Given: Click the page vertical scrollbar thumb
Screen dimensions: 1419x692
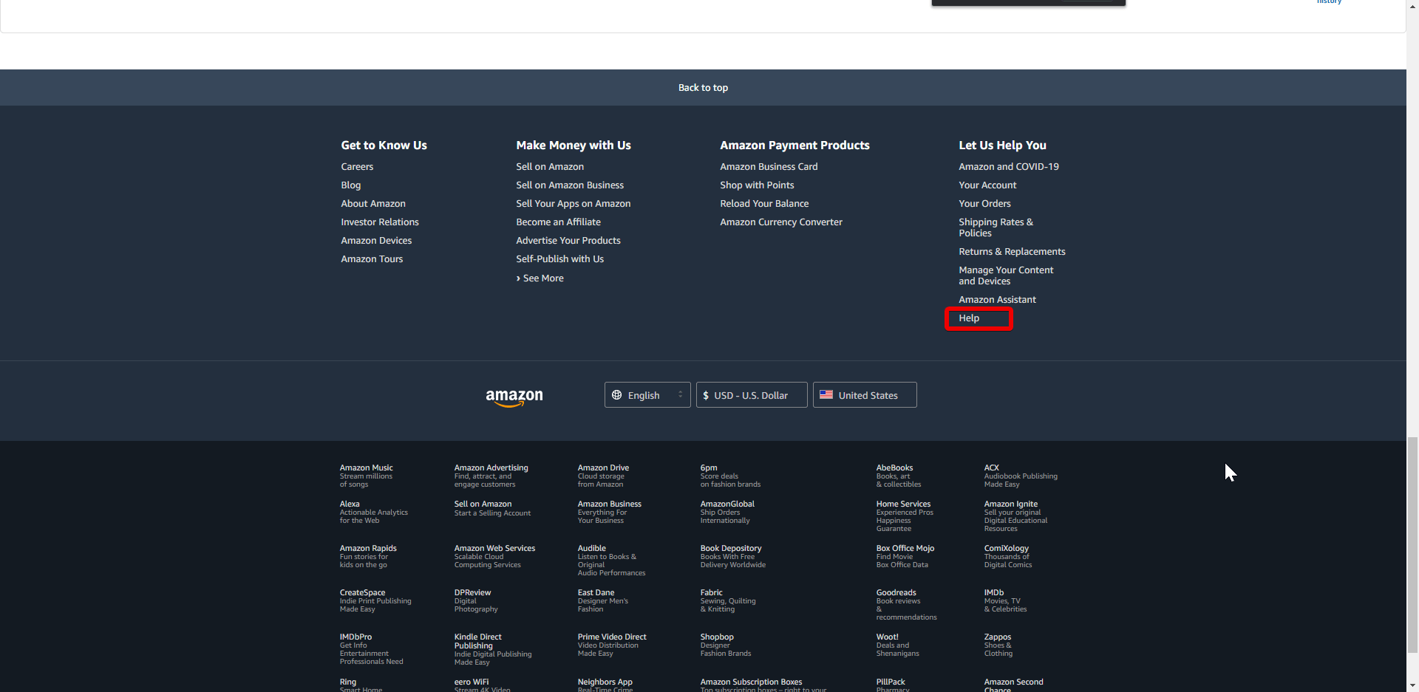Looking at the screenshot, I should [x=1412, y=544].
